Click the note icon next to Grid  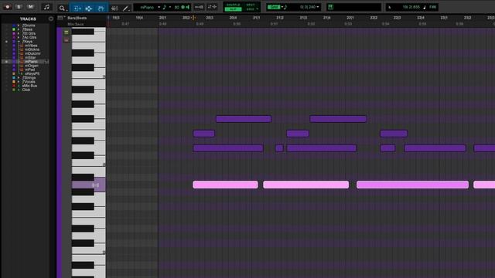click(285, 7)
